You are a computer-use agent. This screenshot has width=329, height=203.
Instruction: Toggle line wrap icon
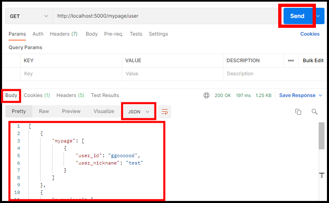tap(165, 112)
